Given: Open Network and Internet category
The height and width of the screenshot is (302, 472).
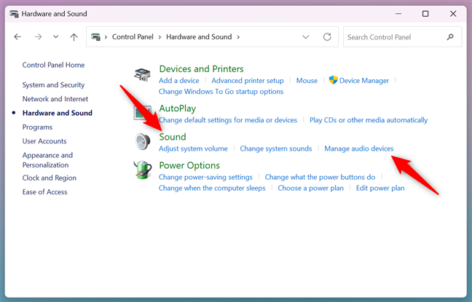Looking at the screenshot, I should 55,99.
